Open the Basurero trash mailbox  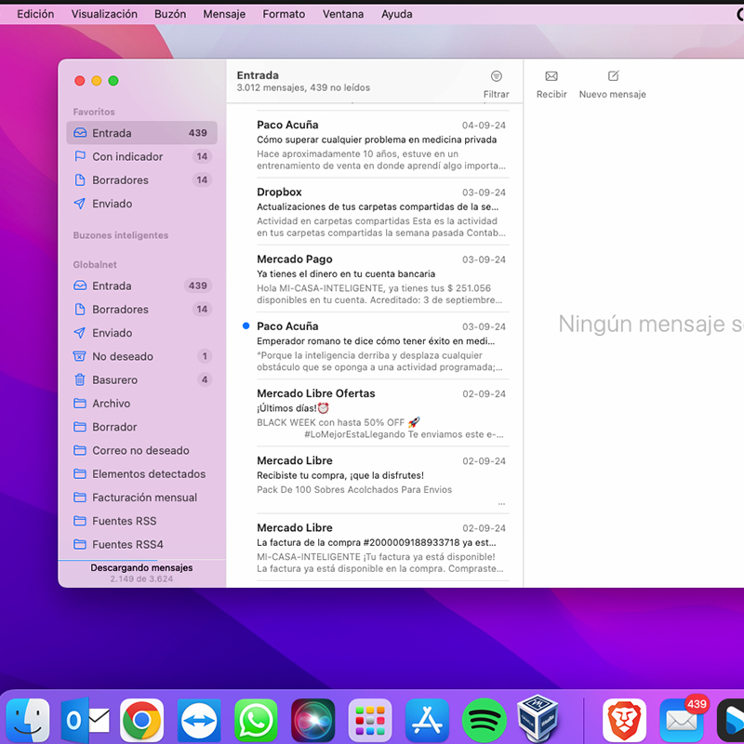(114, 380)
